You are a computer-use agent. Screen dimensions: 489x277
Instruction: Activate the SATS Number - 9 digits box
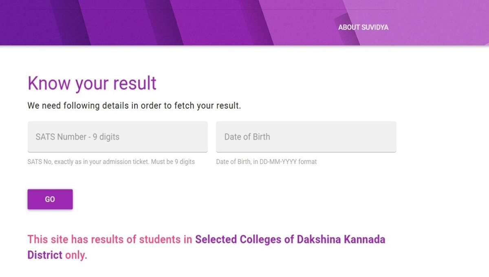(x=117, y=136)
